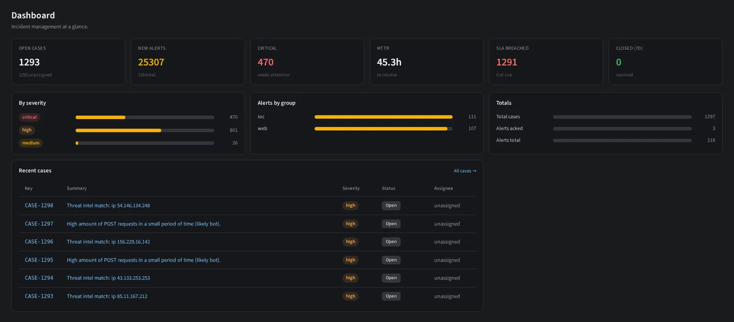Screen dimensions: 734x322
Task: Click the Critical 470 stat card
Action: coord(307,62)
